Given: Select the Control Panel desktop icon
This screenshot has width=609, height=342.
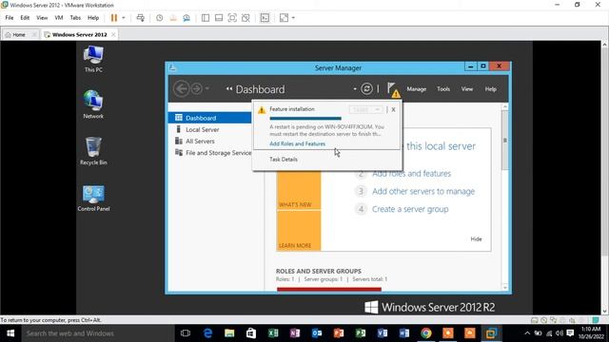Looking at the screenshot, I should click(93, 198).
